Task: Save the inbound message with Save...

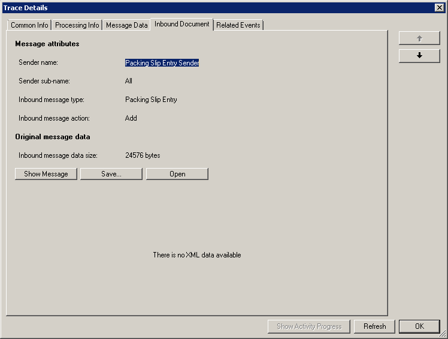Action: [x=111, y=174]
